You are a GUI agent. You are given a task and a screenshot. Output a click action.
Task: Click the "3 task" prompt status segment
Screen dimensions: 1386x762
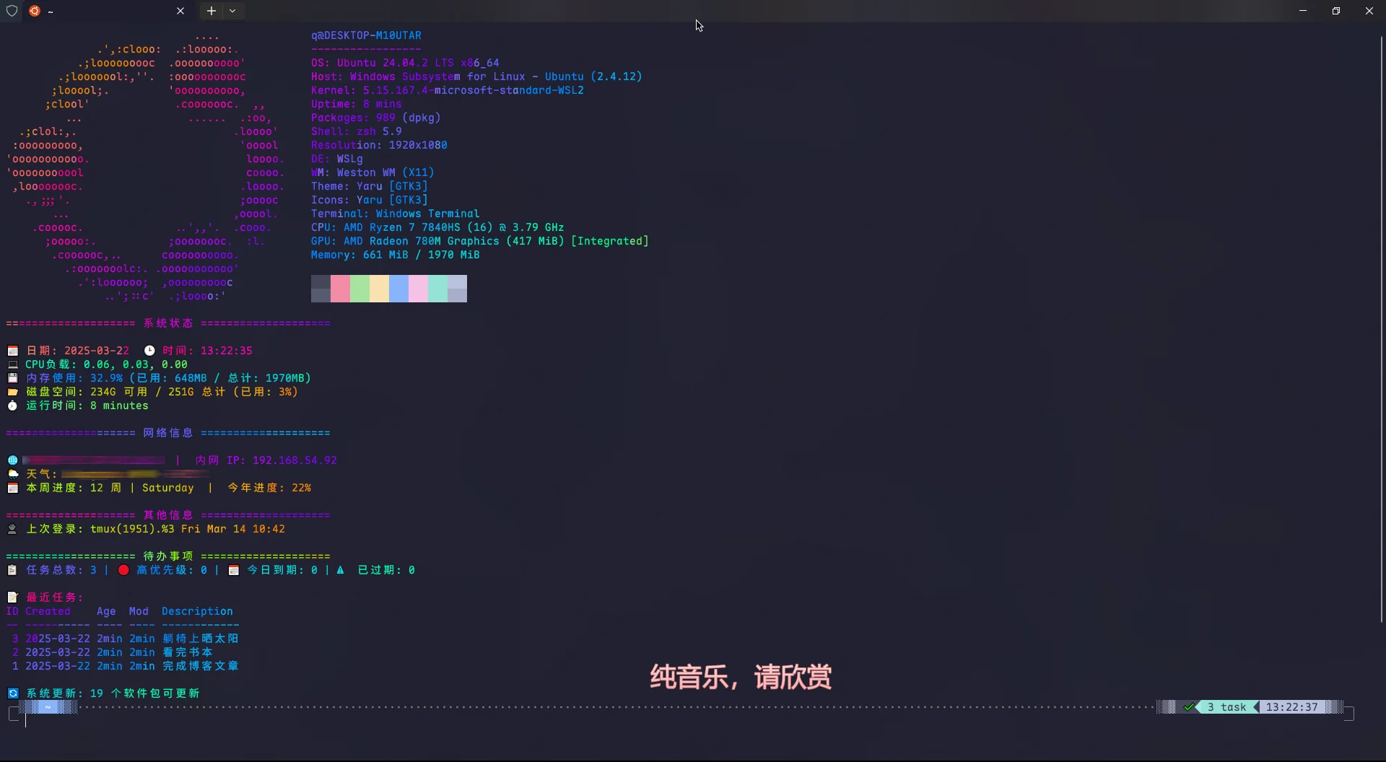click(x=1226, y=707)
